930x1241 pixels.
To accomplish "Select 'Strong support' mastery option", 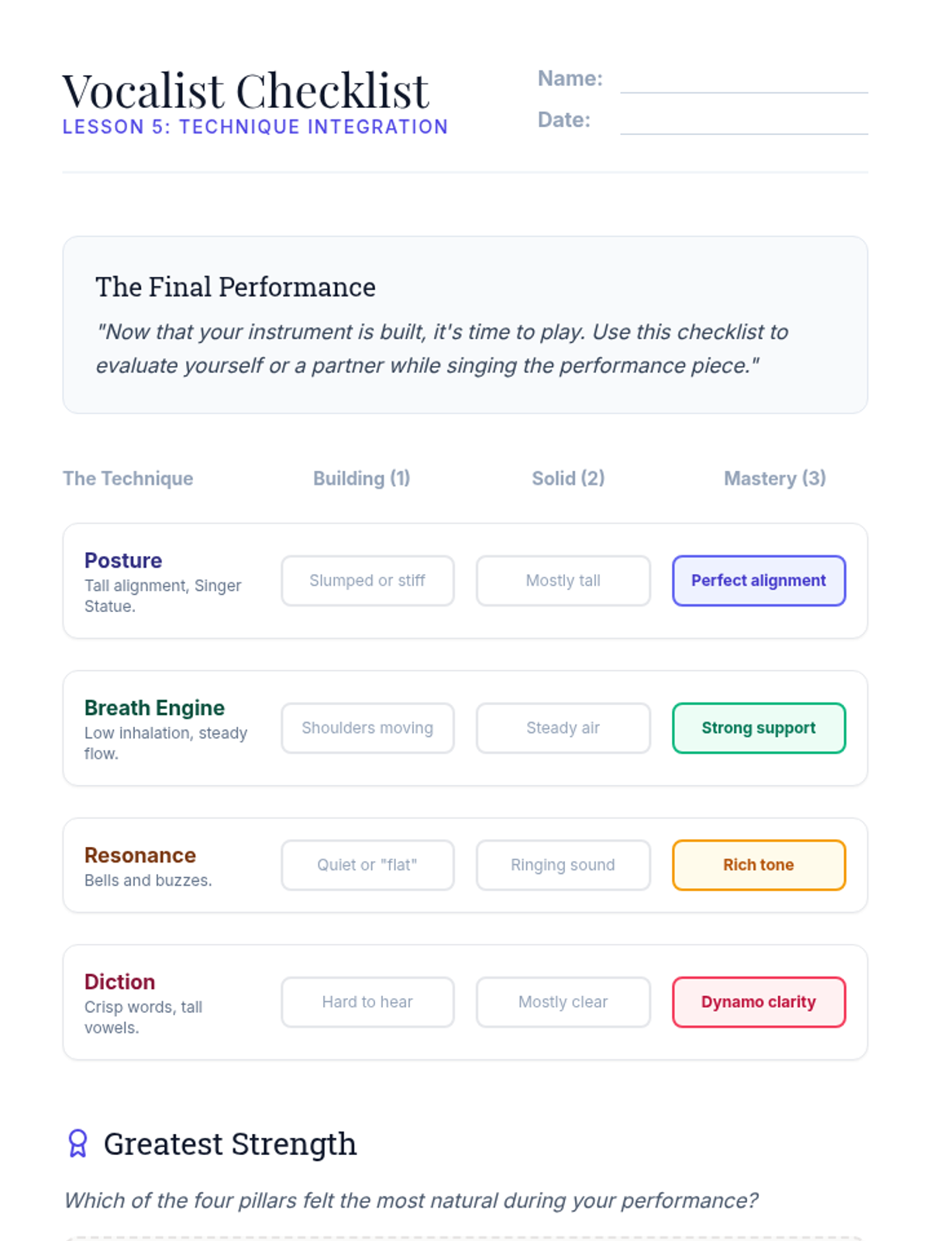I will click(x=758, y=728).
